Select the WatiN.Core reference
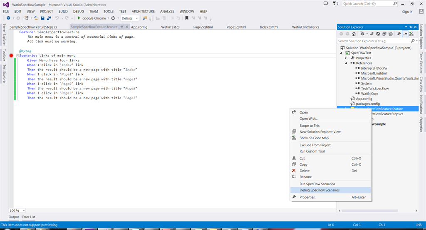 (369, 94)
